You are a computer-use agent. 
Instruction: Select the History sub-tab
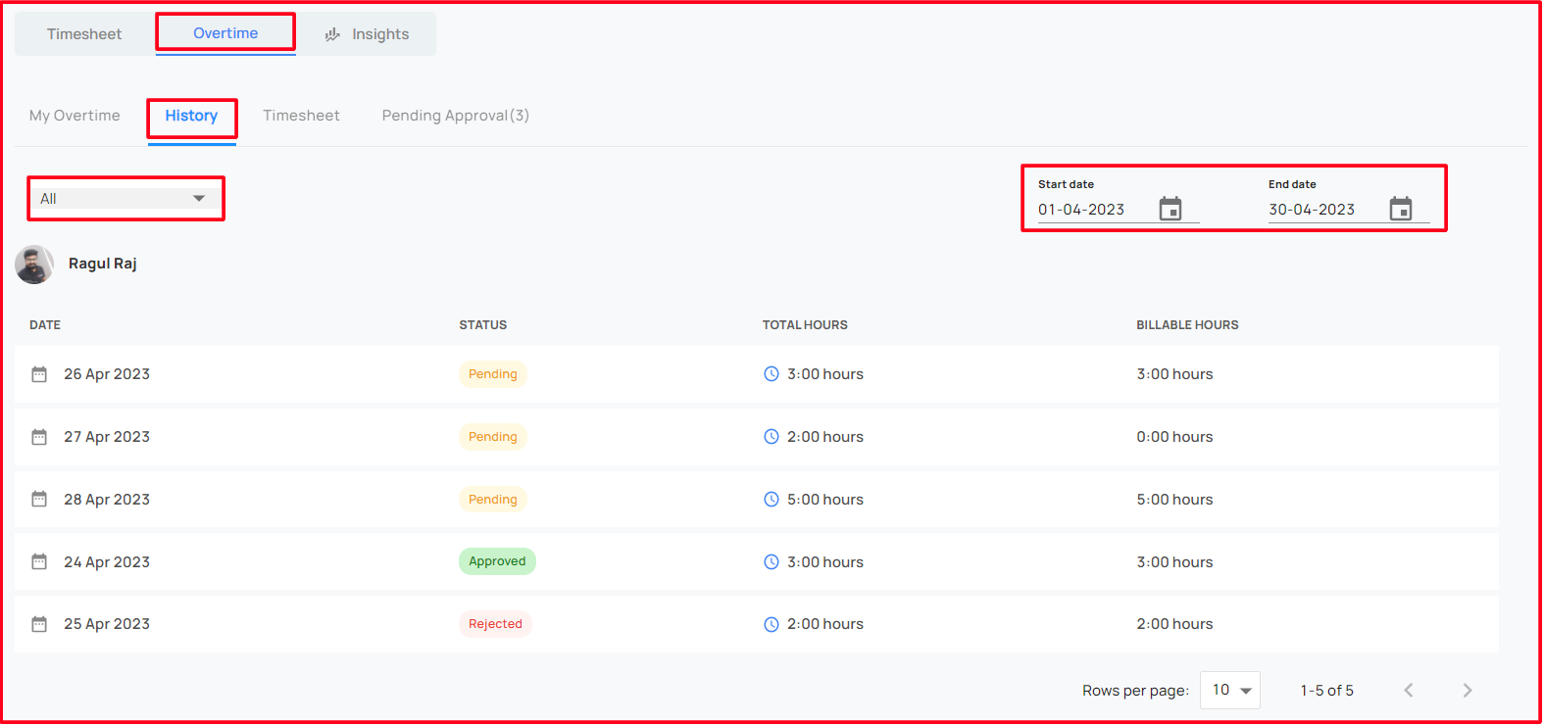(191, 116)
